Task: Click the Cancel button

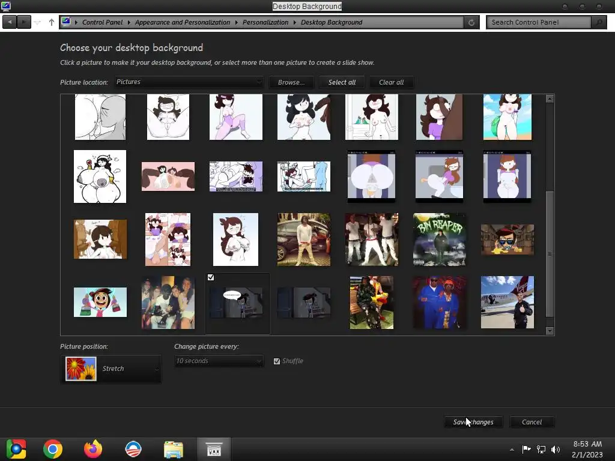Action: (532, 422)
